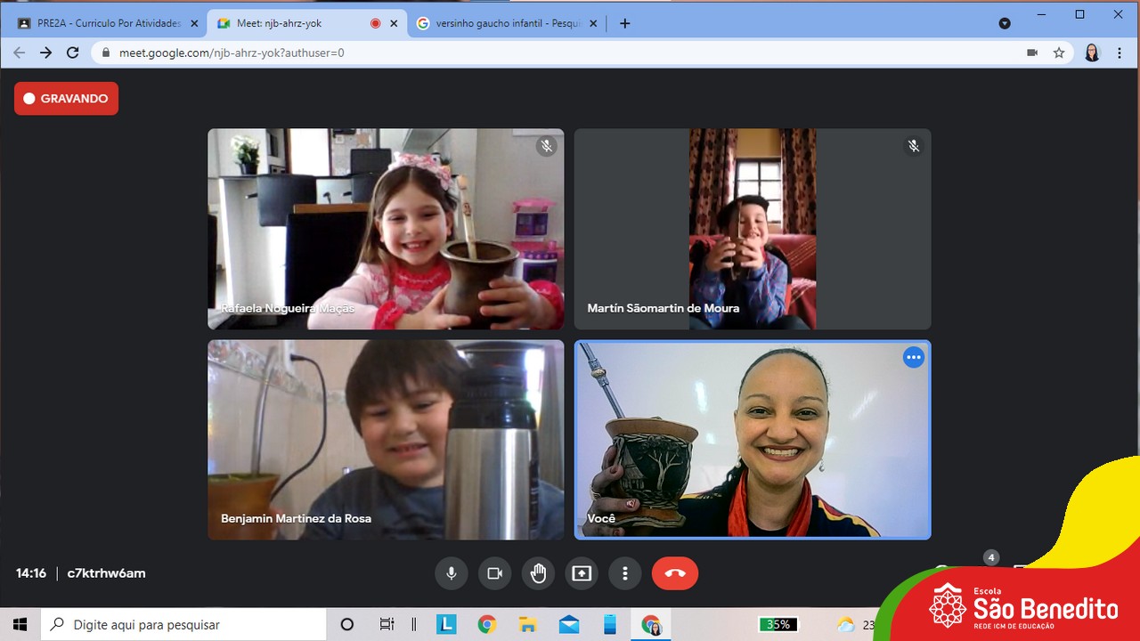The width and height of the screenshot is (1140, 641).
Task: Mute the microphone in Meet controls
Action: 452,573
